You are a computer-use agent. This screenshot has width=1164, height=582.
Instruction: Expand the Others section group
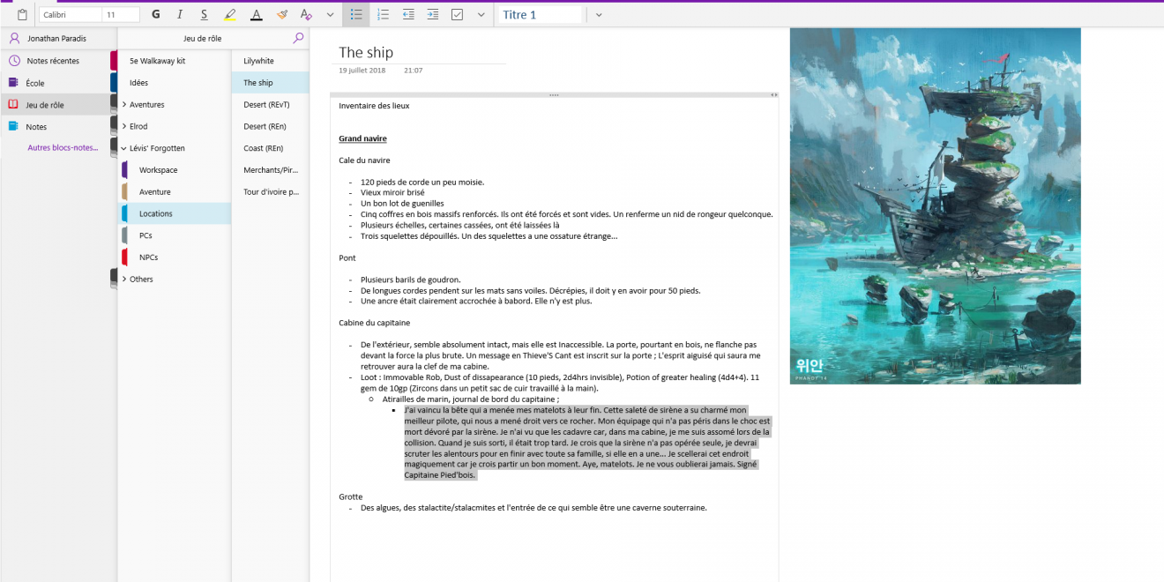[124, 280]
